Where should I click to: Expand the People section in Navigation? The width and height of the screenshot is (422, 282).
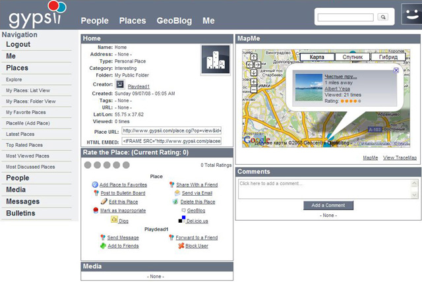[x=18, y=178]
